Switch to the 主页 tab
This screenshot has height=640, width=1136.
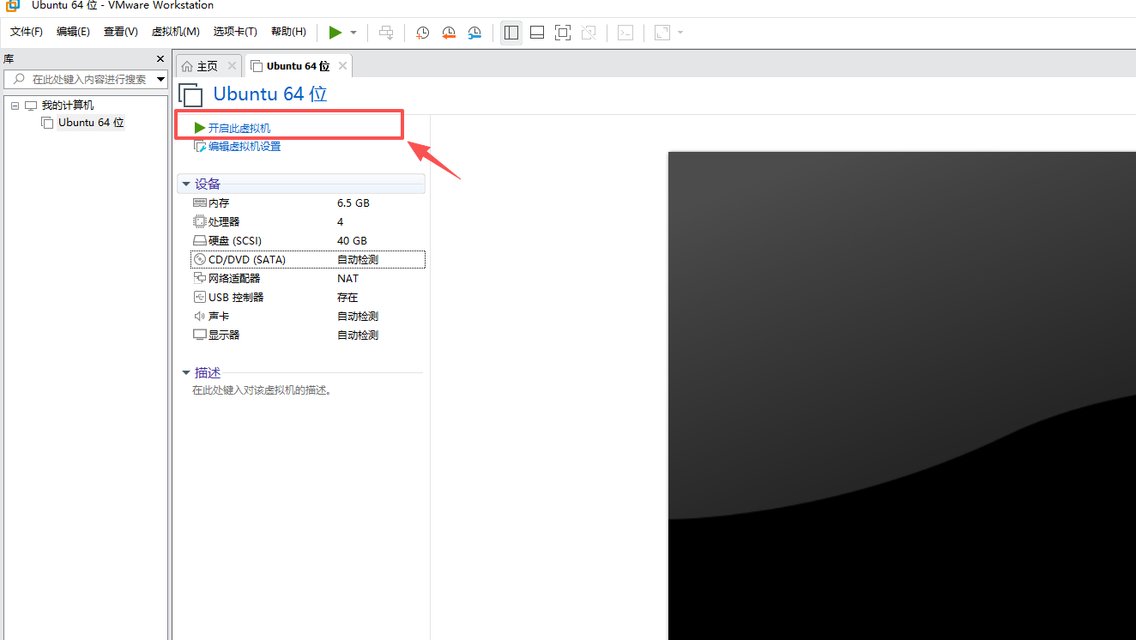[207, 66]
